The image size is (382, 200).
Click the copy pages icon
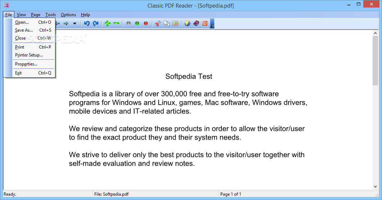pos(167,23)
